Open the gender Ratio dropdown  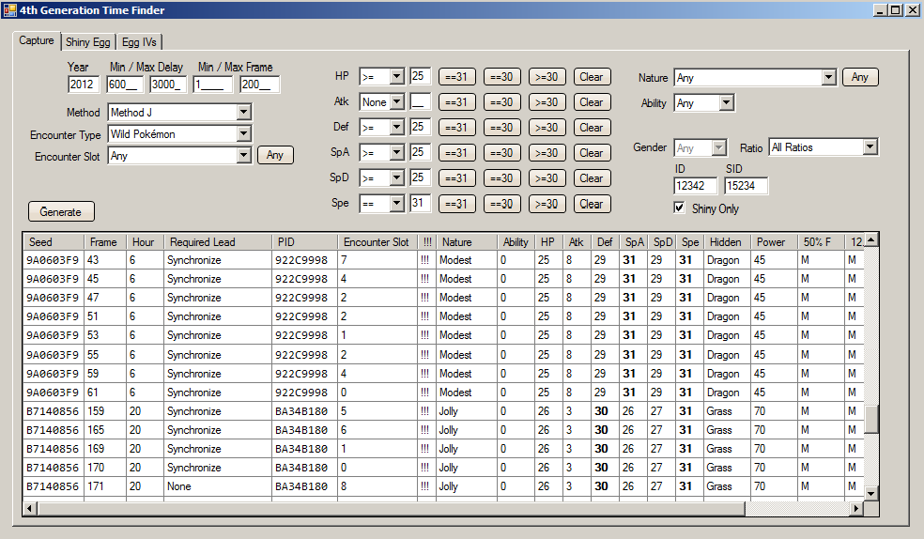tap(870, 146)
